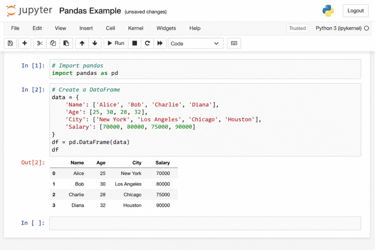Click the Name column header
The height and width of the screenshot is (250, 375).
(77, 163)
